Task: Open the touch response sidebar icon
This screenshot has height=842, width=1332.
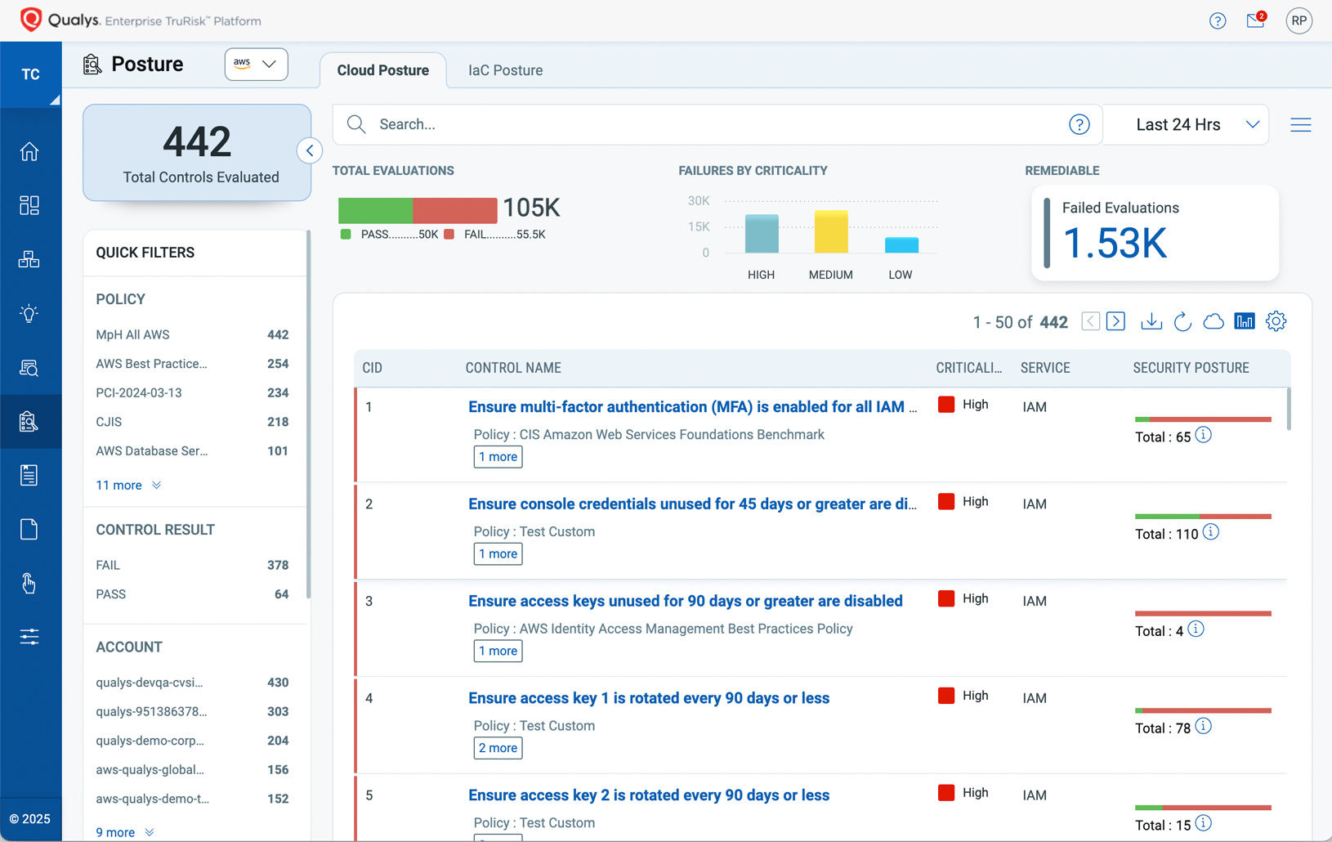Action: 29,583
